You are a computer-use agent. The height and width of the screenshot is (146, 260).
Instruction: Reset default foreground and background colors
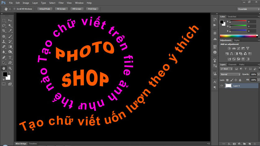(x=3, y=79)
